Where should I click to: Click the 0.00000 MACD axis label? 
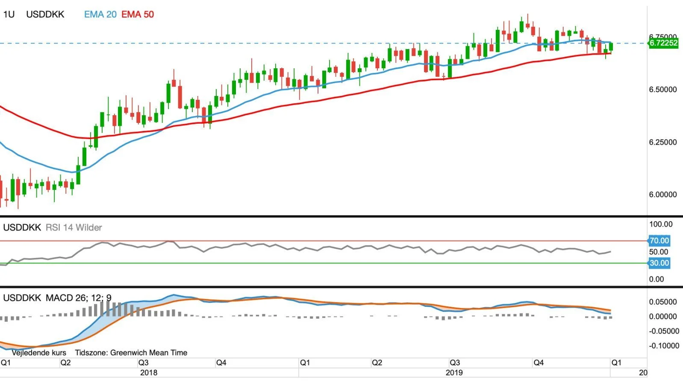(x=663, y=317)
